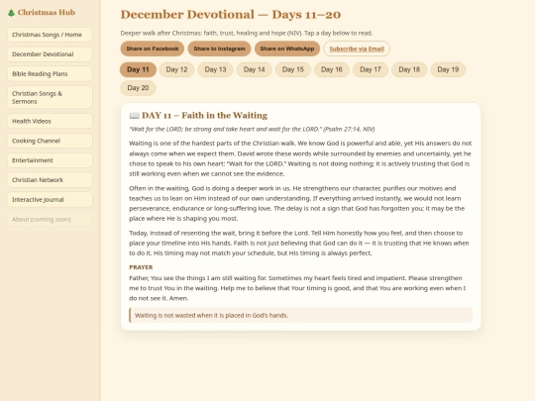Select the Day 11 tab
535x401 pixels.
138,69
